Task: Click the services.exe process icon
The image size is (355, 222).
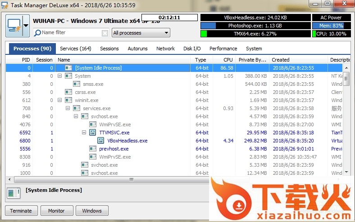Action: tap(77, 108)
